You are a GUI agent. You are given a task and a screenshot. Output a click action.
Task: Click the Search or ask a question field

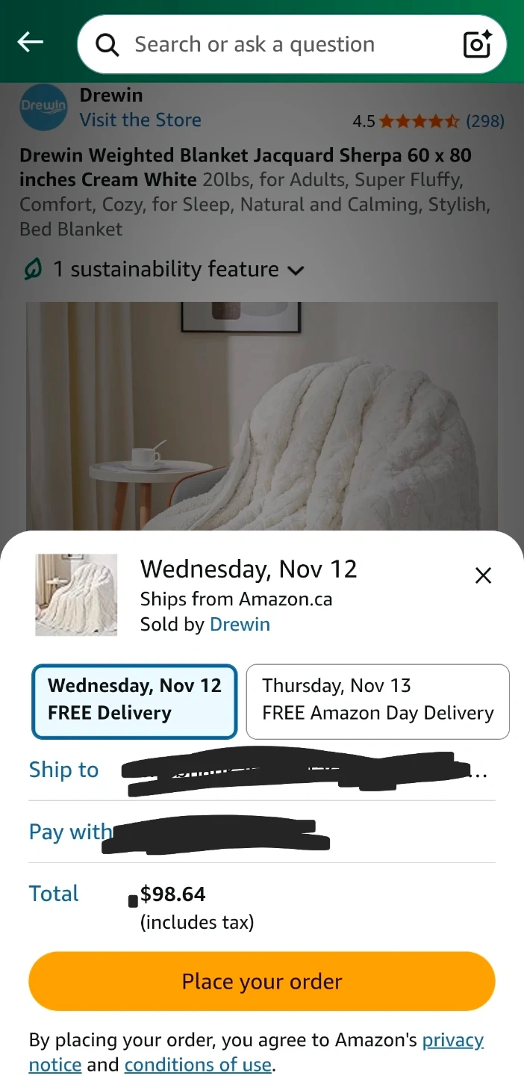pyautogui.click(x=292, y=45)
